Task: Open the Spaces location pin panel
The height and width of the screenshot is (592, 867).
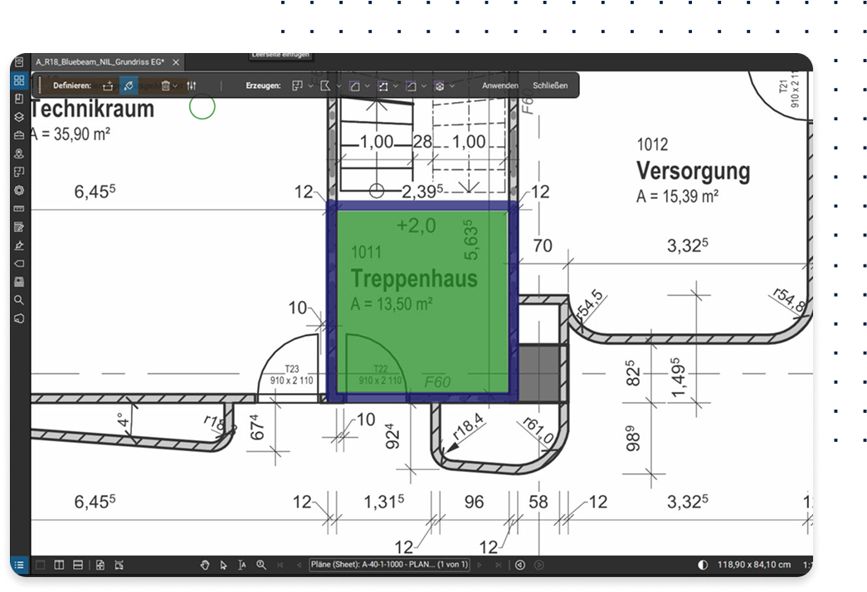Action: click(x=19, y=153)
